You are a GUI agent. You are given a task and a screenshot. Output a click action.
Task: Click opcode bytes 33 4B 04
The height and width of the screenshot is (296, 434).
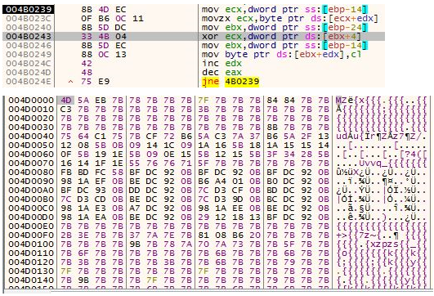coord(104,36)
